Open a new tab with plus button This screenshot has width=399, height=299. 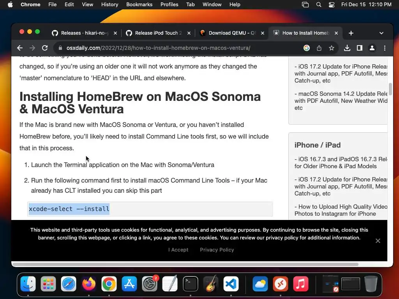tap(351, 33)
